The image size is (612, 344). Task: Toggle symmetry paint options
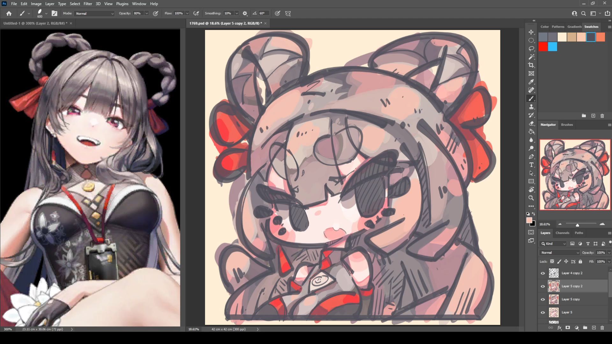click(x=288, y=13)
